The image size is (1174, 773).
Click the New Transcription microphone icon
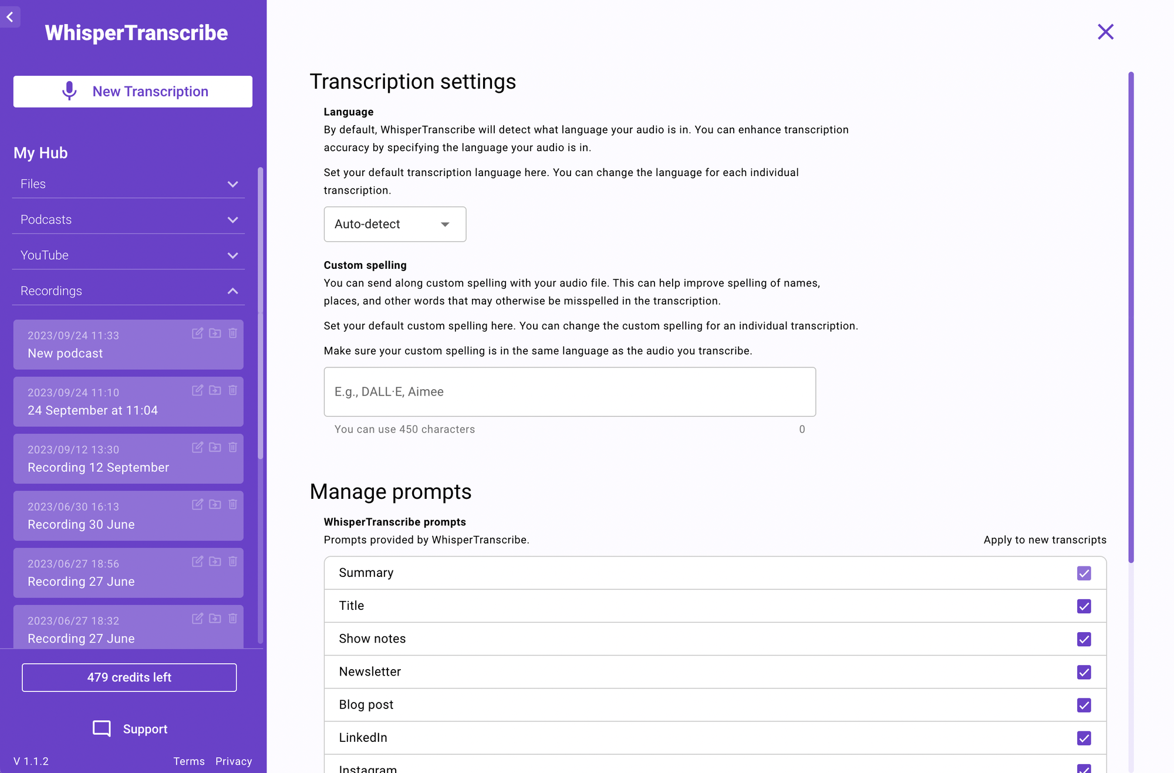(68, 90)
